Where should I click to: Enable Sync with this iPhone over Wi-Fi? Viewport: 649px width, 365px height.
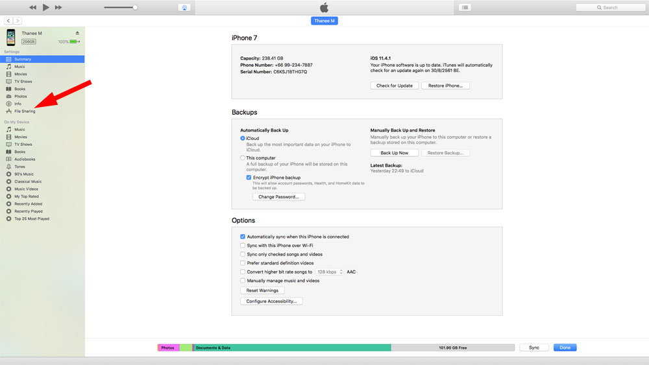(243, 246)
